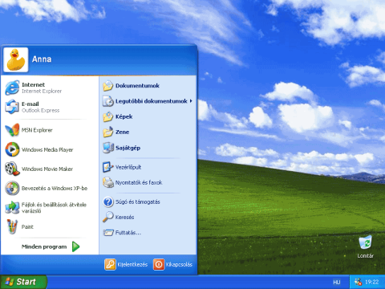
Task: Choose Windows Media Player menu label
Action: (x=47, y=149)
